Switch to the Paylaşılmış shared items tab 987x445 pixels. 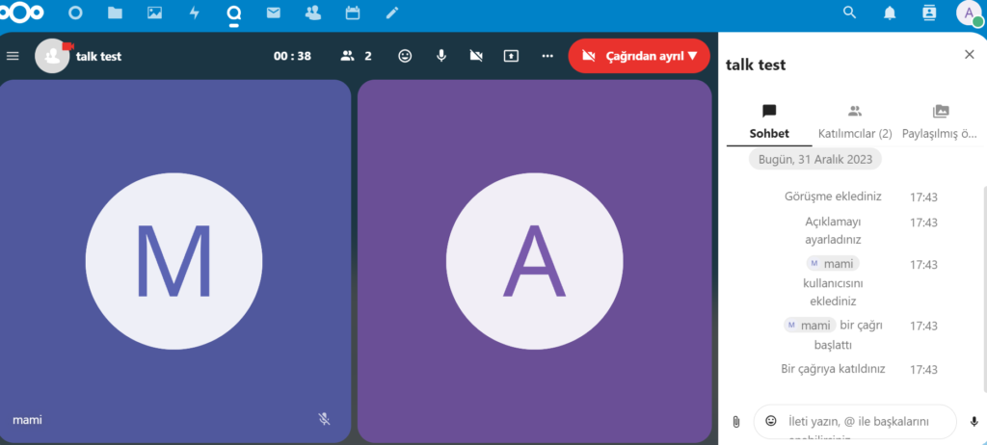point(940,122)
